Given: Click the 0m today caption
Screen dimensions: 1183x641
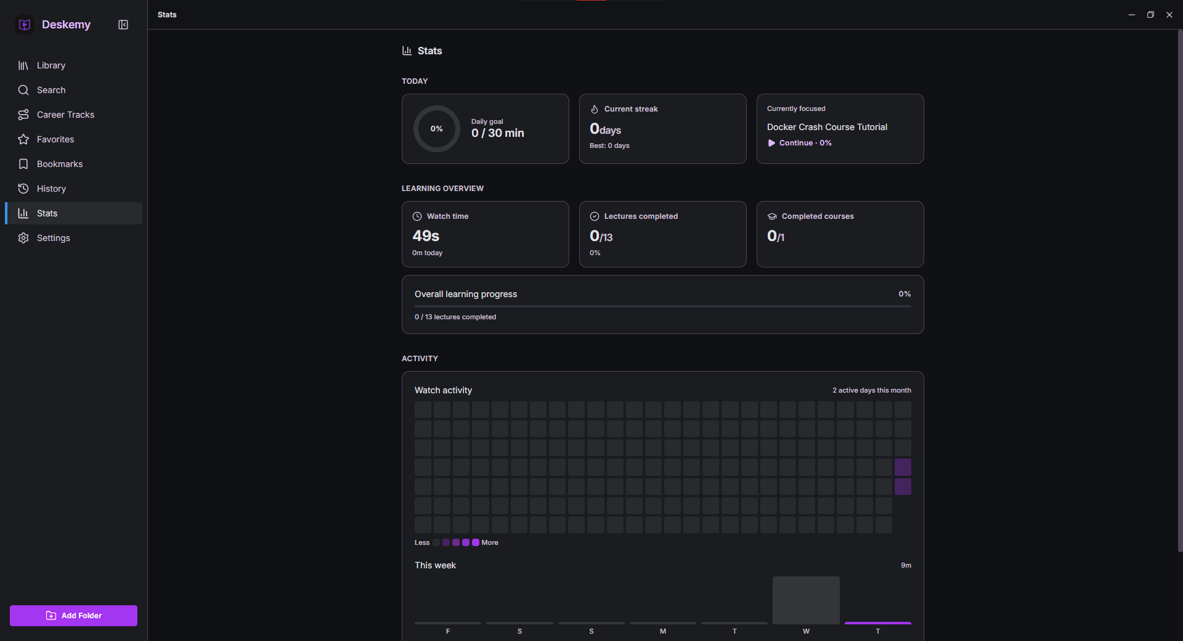Looking at the screenshot, I should pyautogui.click(x=427, y=253).
